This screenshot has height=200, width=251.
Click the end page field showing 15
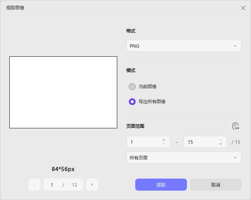point(205,142)
